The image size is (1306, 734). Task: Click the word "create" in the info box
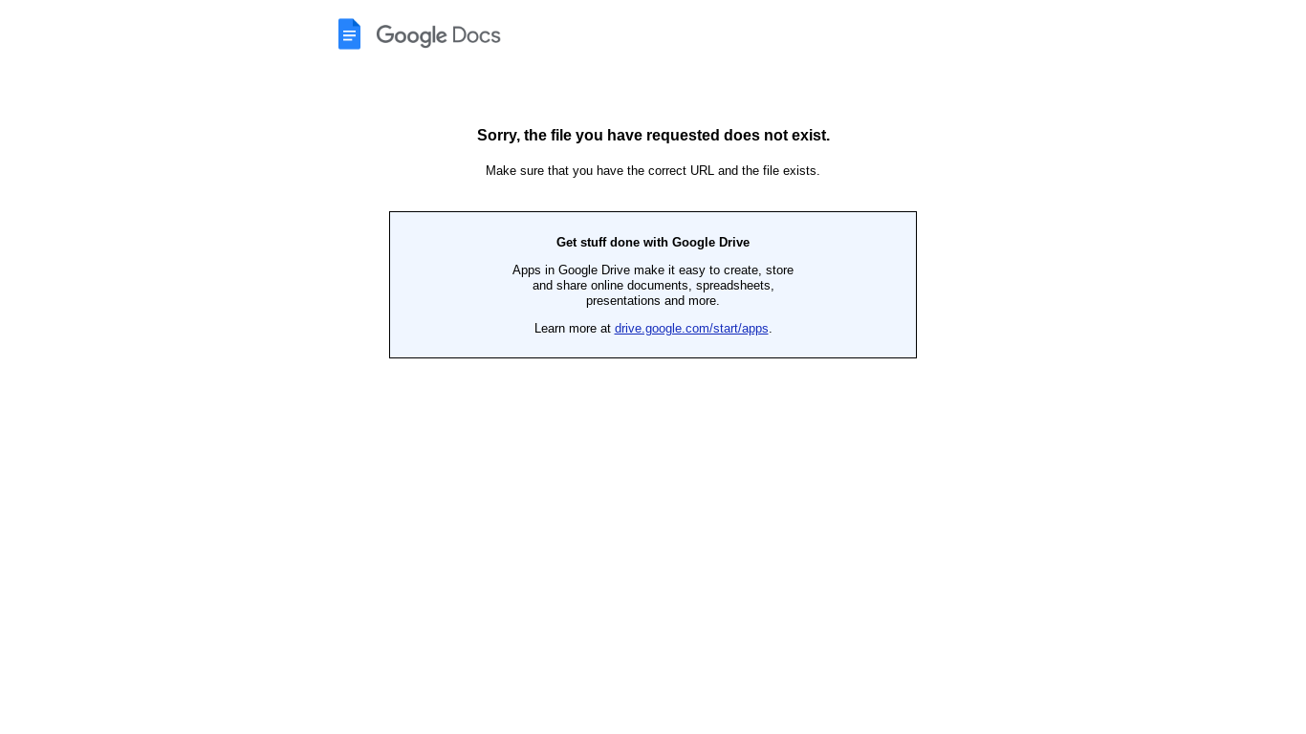(743, 270)
